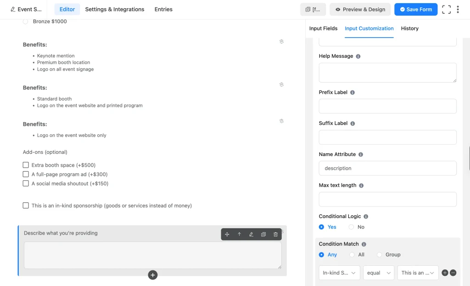Open Settings & Integrations tab
This screenshot has height=286, width=470.
114,9
